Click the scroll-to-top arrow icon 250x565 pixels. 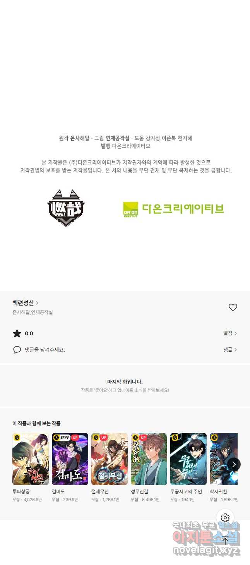tap(225, 541)
